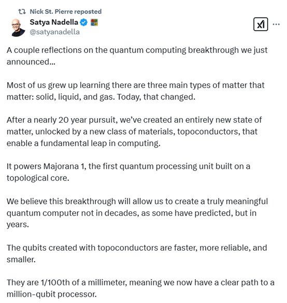Click the text "topological core."
The image size is (287, 303).
coord(38,178)
